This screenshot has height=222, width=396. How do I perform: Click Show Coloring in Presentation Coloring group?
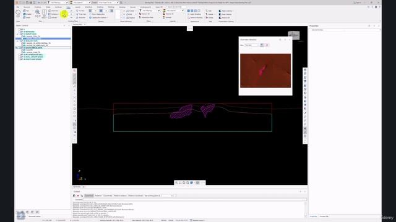[x=225, y=14]
